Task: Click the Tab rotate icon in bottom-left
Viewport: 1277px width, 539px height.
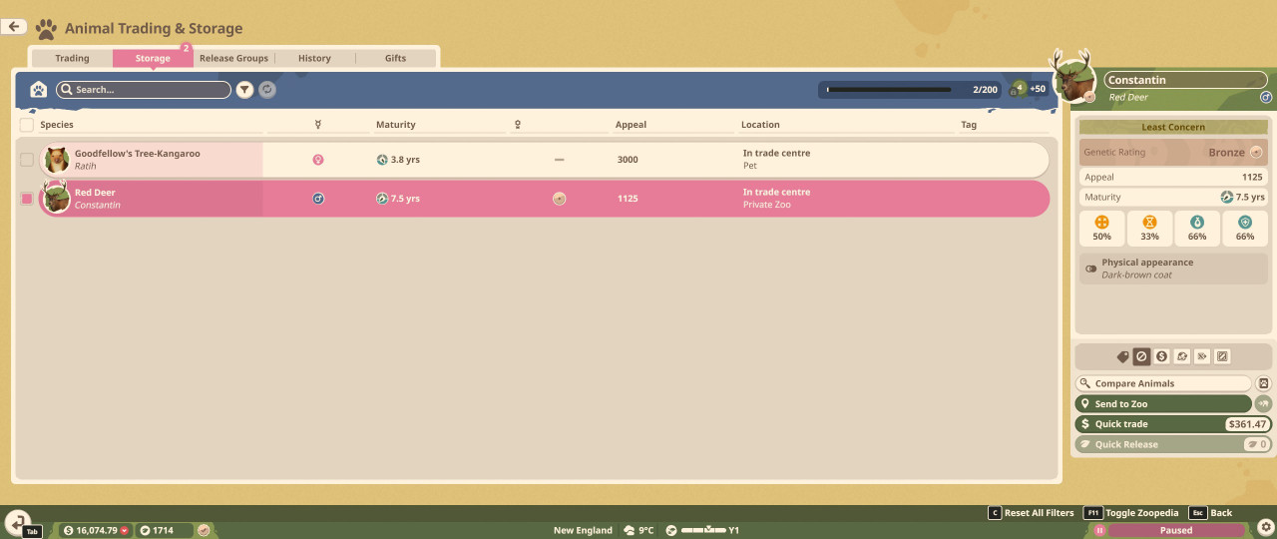Action: coord(16,522)
